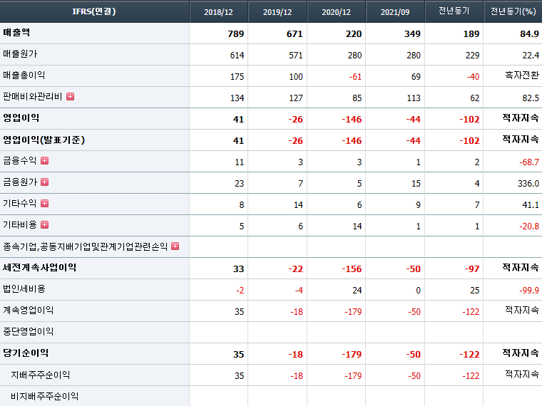Click the 전년동기 column header
The width and height of the screenshot is (542, 406).
(x=454, y=11)
